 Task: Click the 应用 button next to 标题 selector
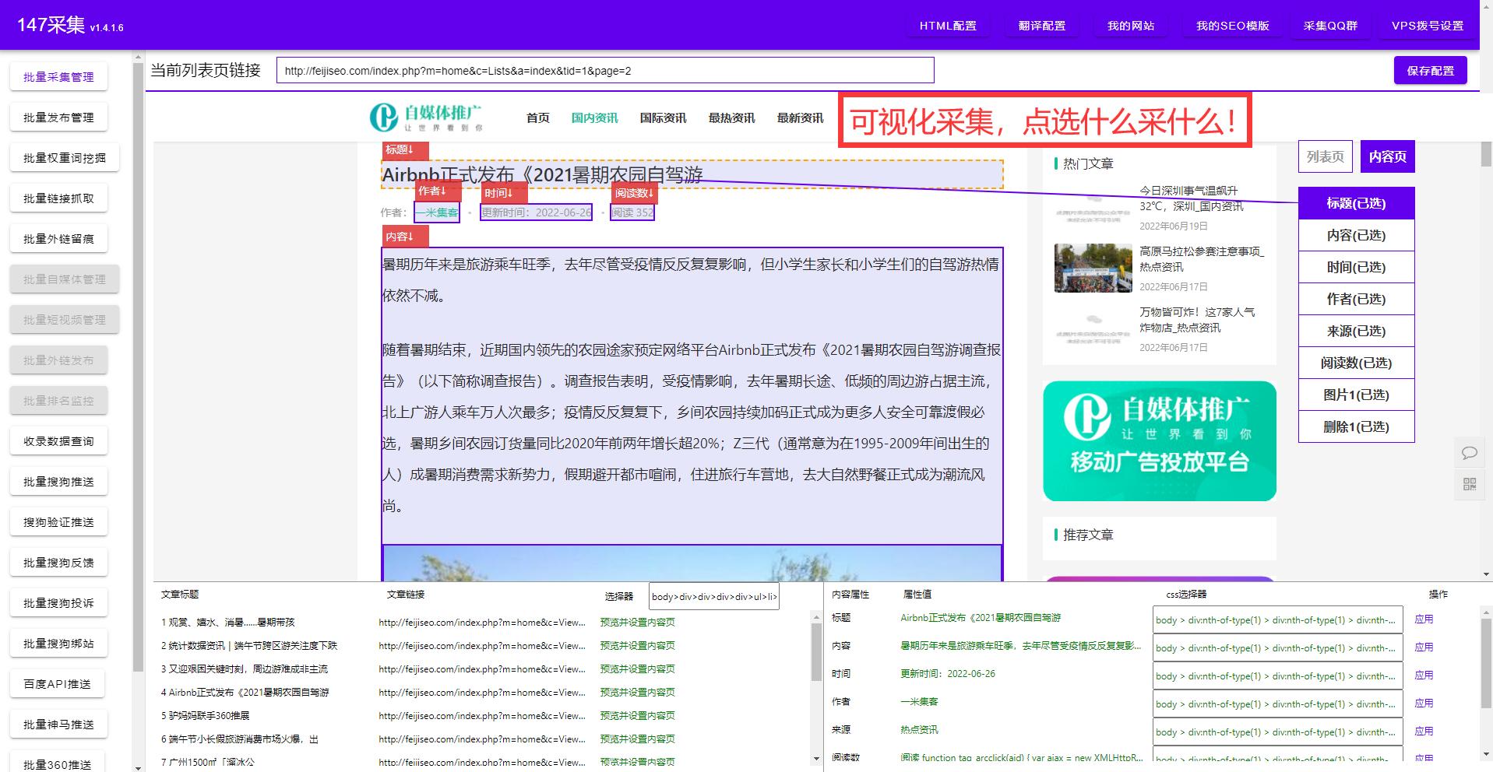(1424, 619)
